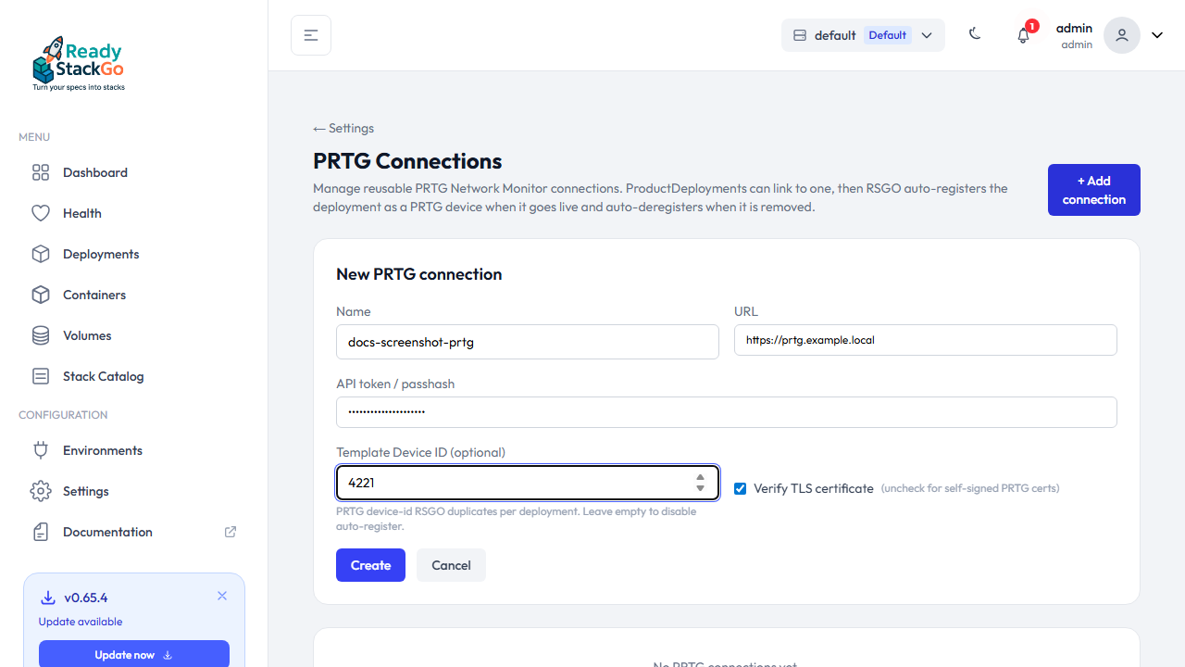Click the ReadyStackGo rocket logo

pyautogui.click(x=79, y=64)
